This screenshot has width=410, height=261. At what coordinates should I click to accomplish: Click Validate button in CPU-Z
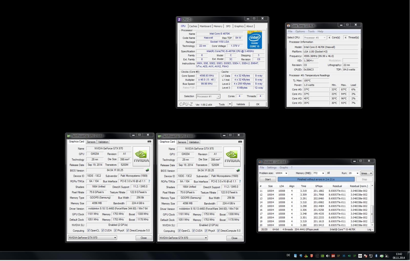(x=241, y=104)
